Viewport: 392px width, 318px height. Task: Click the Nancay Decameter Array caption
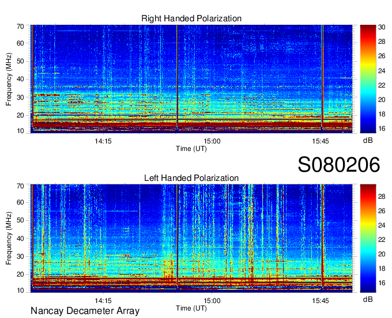pos(85,311)
